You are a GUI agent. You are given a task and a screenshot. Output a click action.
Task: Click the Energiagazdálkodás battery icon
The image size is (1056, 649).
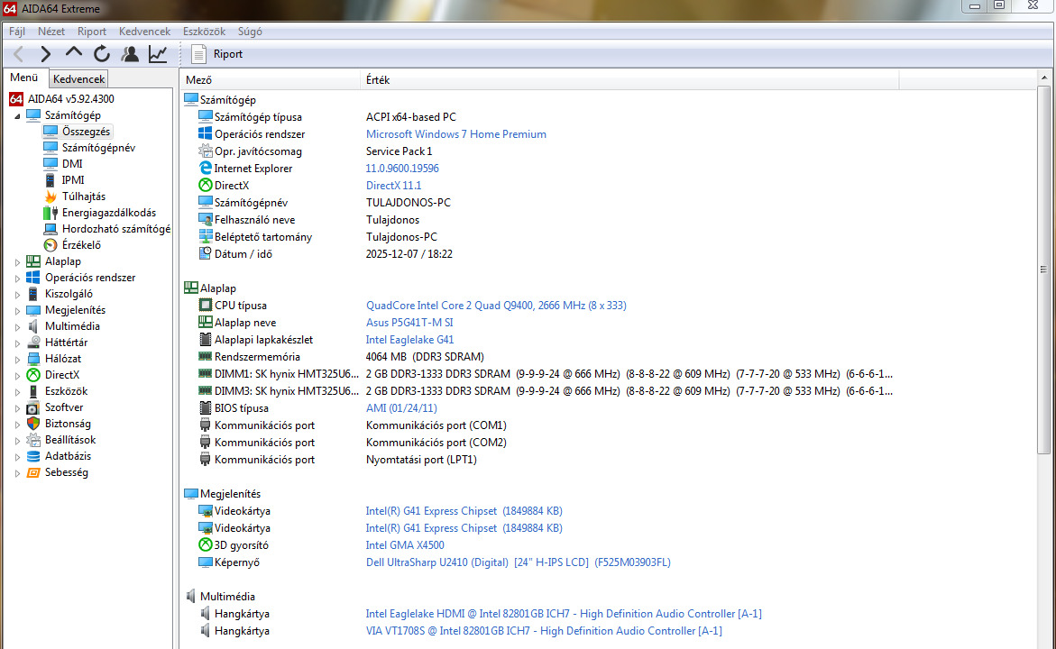[51, 213]
